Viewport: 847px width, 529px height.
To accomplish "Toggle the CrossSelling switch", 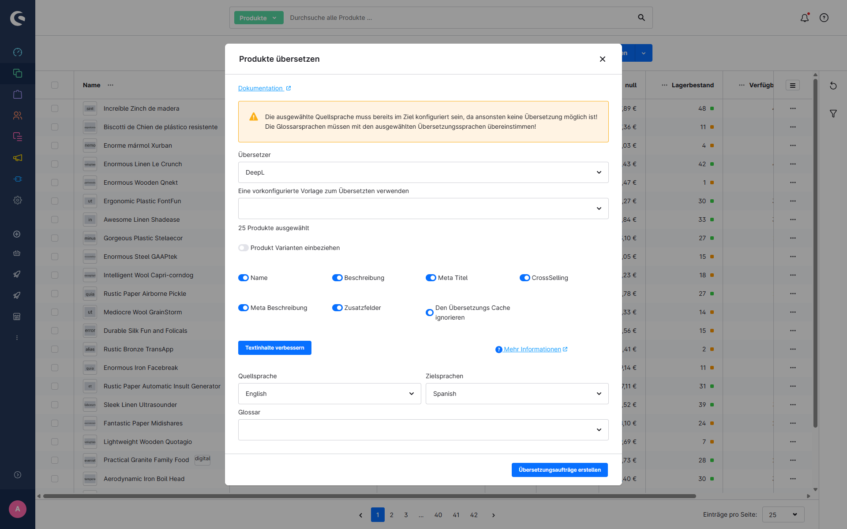I will coord(525,278).
